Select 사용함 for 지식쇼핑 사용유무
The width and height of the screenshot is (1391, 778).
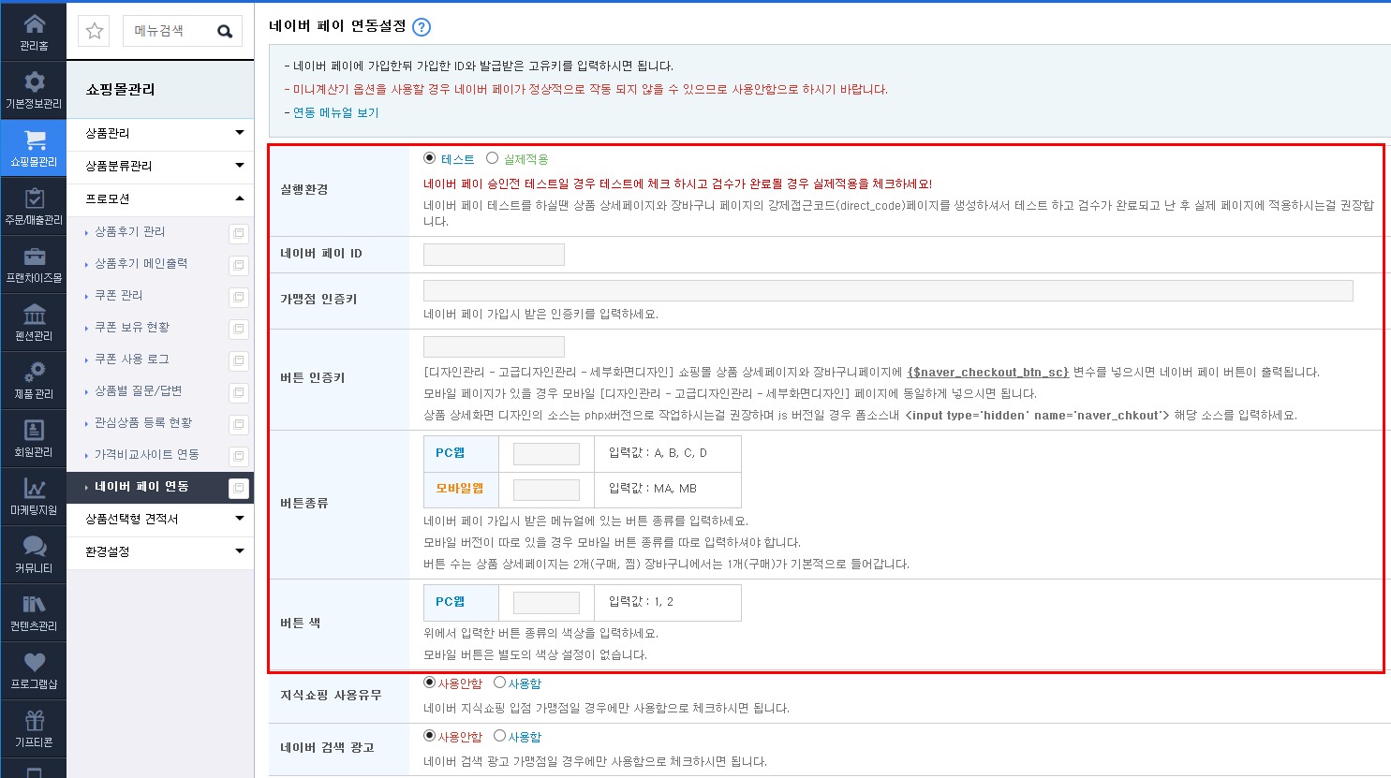point(499,683)
